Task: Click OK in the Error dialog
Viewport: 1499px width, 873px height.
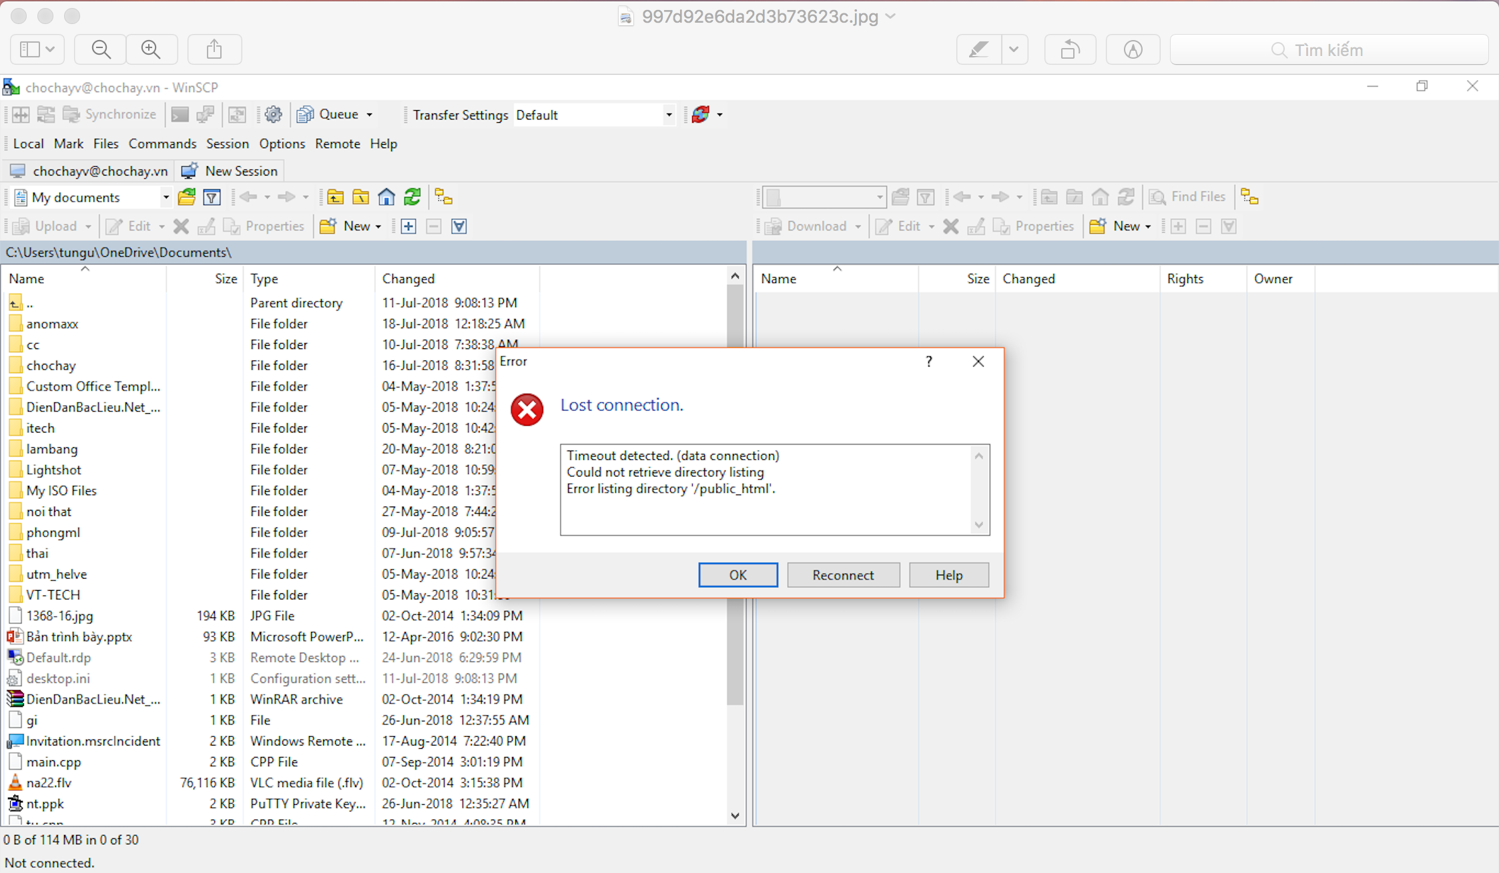Action: [x=737, y=575]
